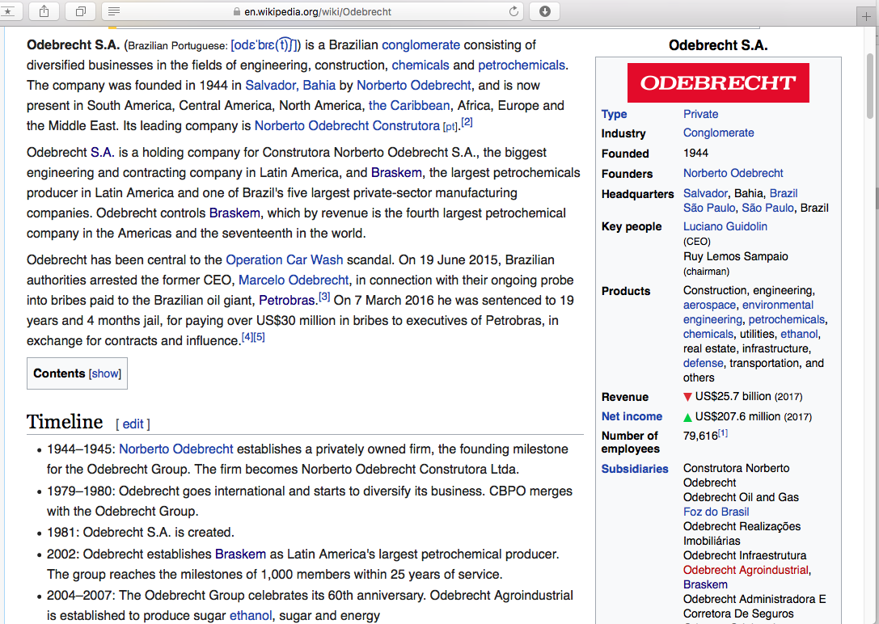Click citation reference 3 superscript

click(324, 297)
